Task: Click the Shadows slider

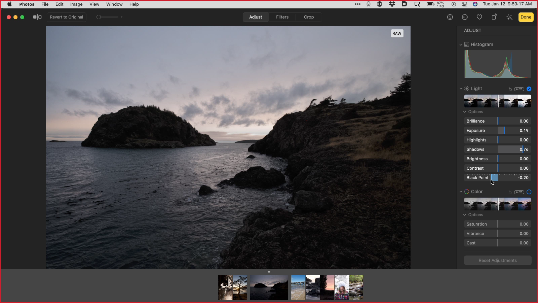Action: (498, 149)
